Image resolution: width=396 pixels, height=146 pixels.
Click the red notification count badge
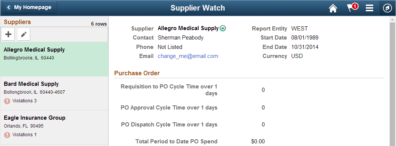coord(355,6)
